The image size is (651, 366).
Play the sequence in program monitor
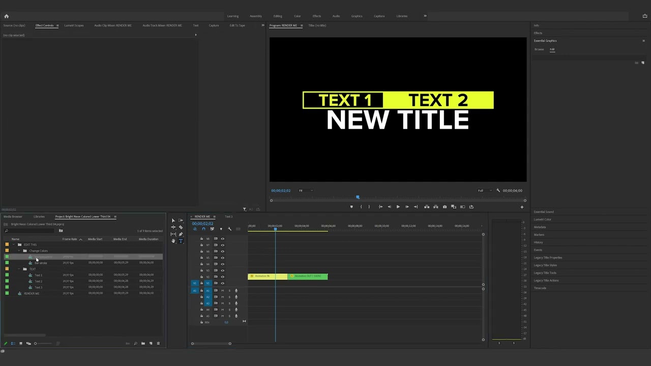(x=398, y=207)
